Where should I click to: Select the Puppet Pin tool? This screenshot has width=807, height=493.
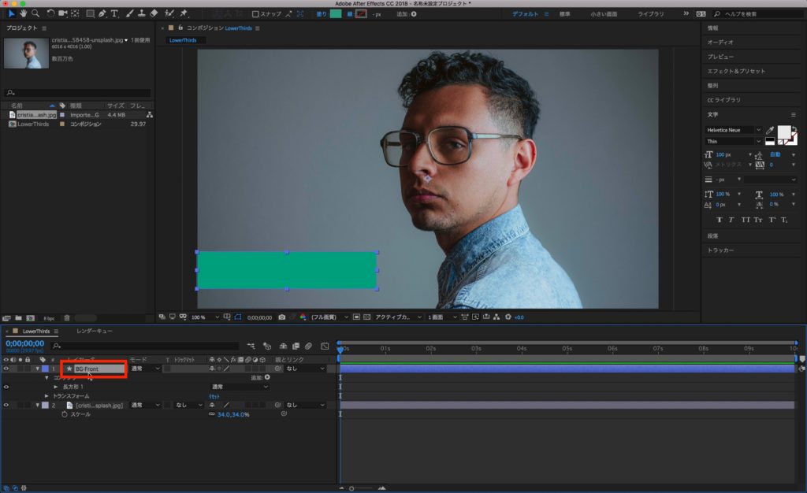(x=184, y=13)
